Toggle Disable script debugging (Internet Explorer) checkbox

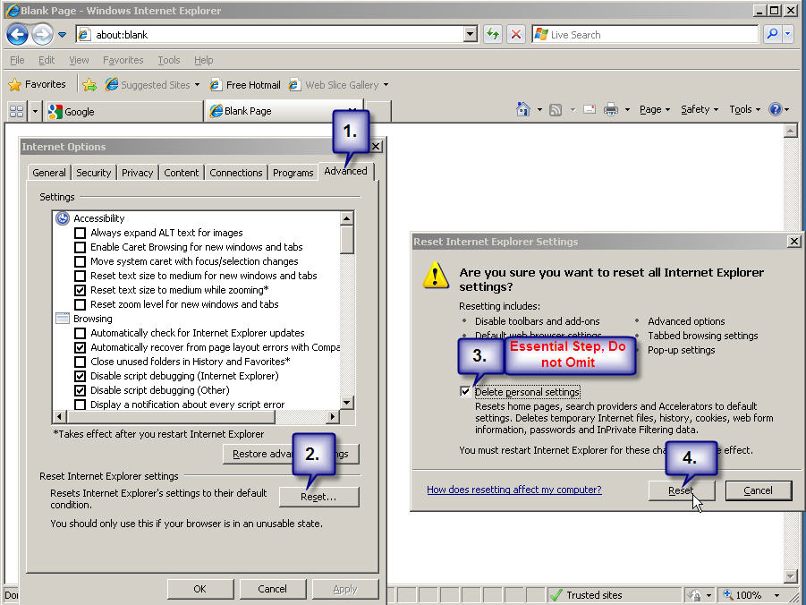click(80, 376)
